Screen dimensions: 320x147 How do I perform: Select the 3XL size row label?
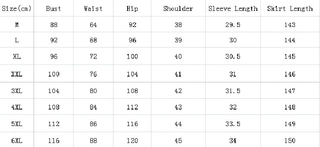pyautogui.click(x=17, y=91)
